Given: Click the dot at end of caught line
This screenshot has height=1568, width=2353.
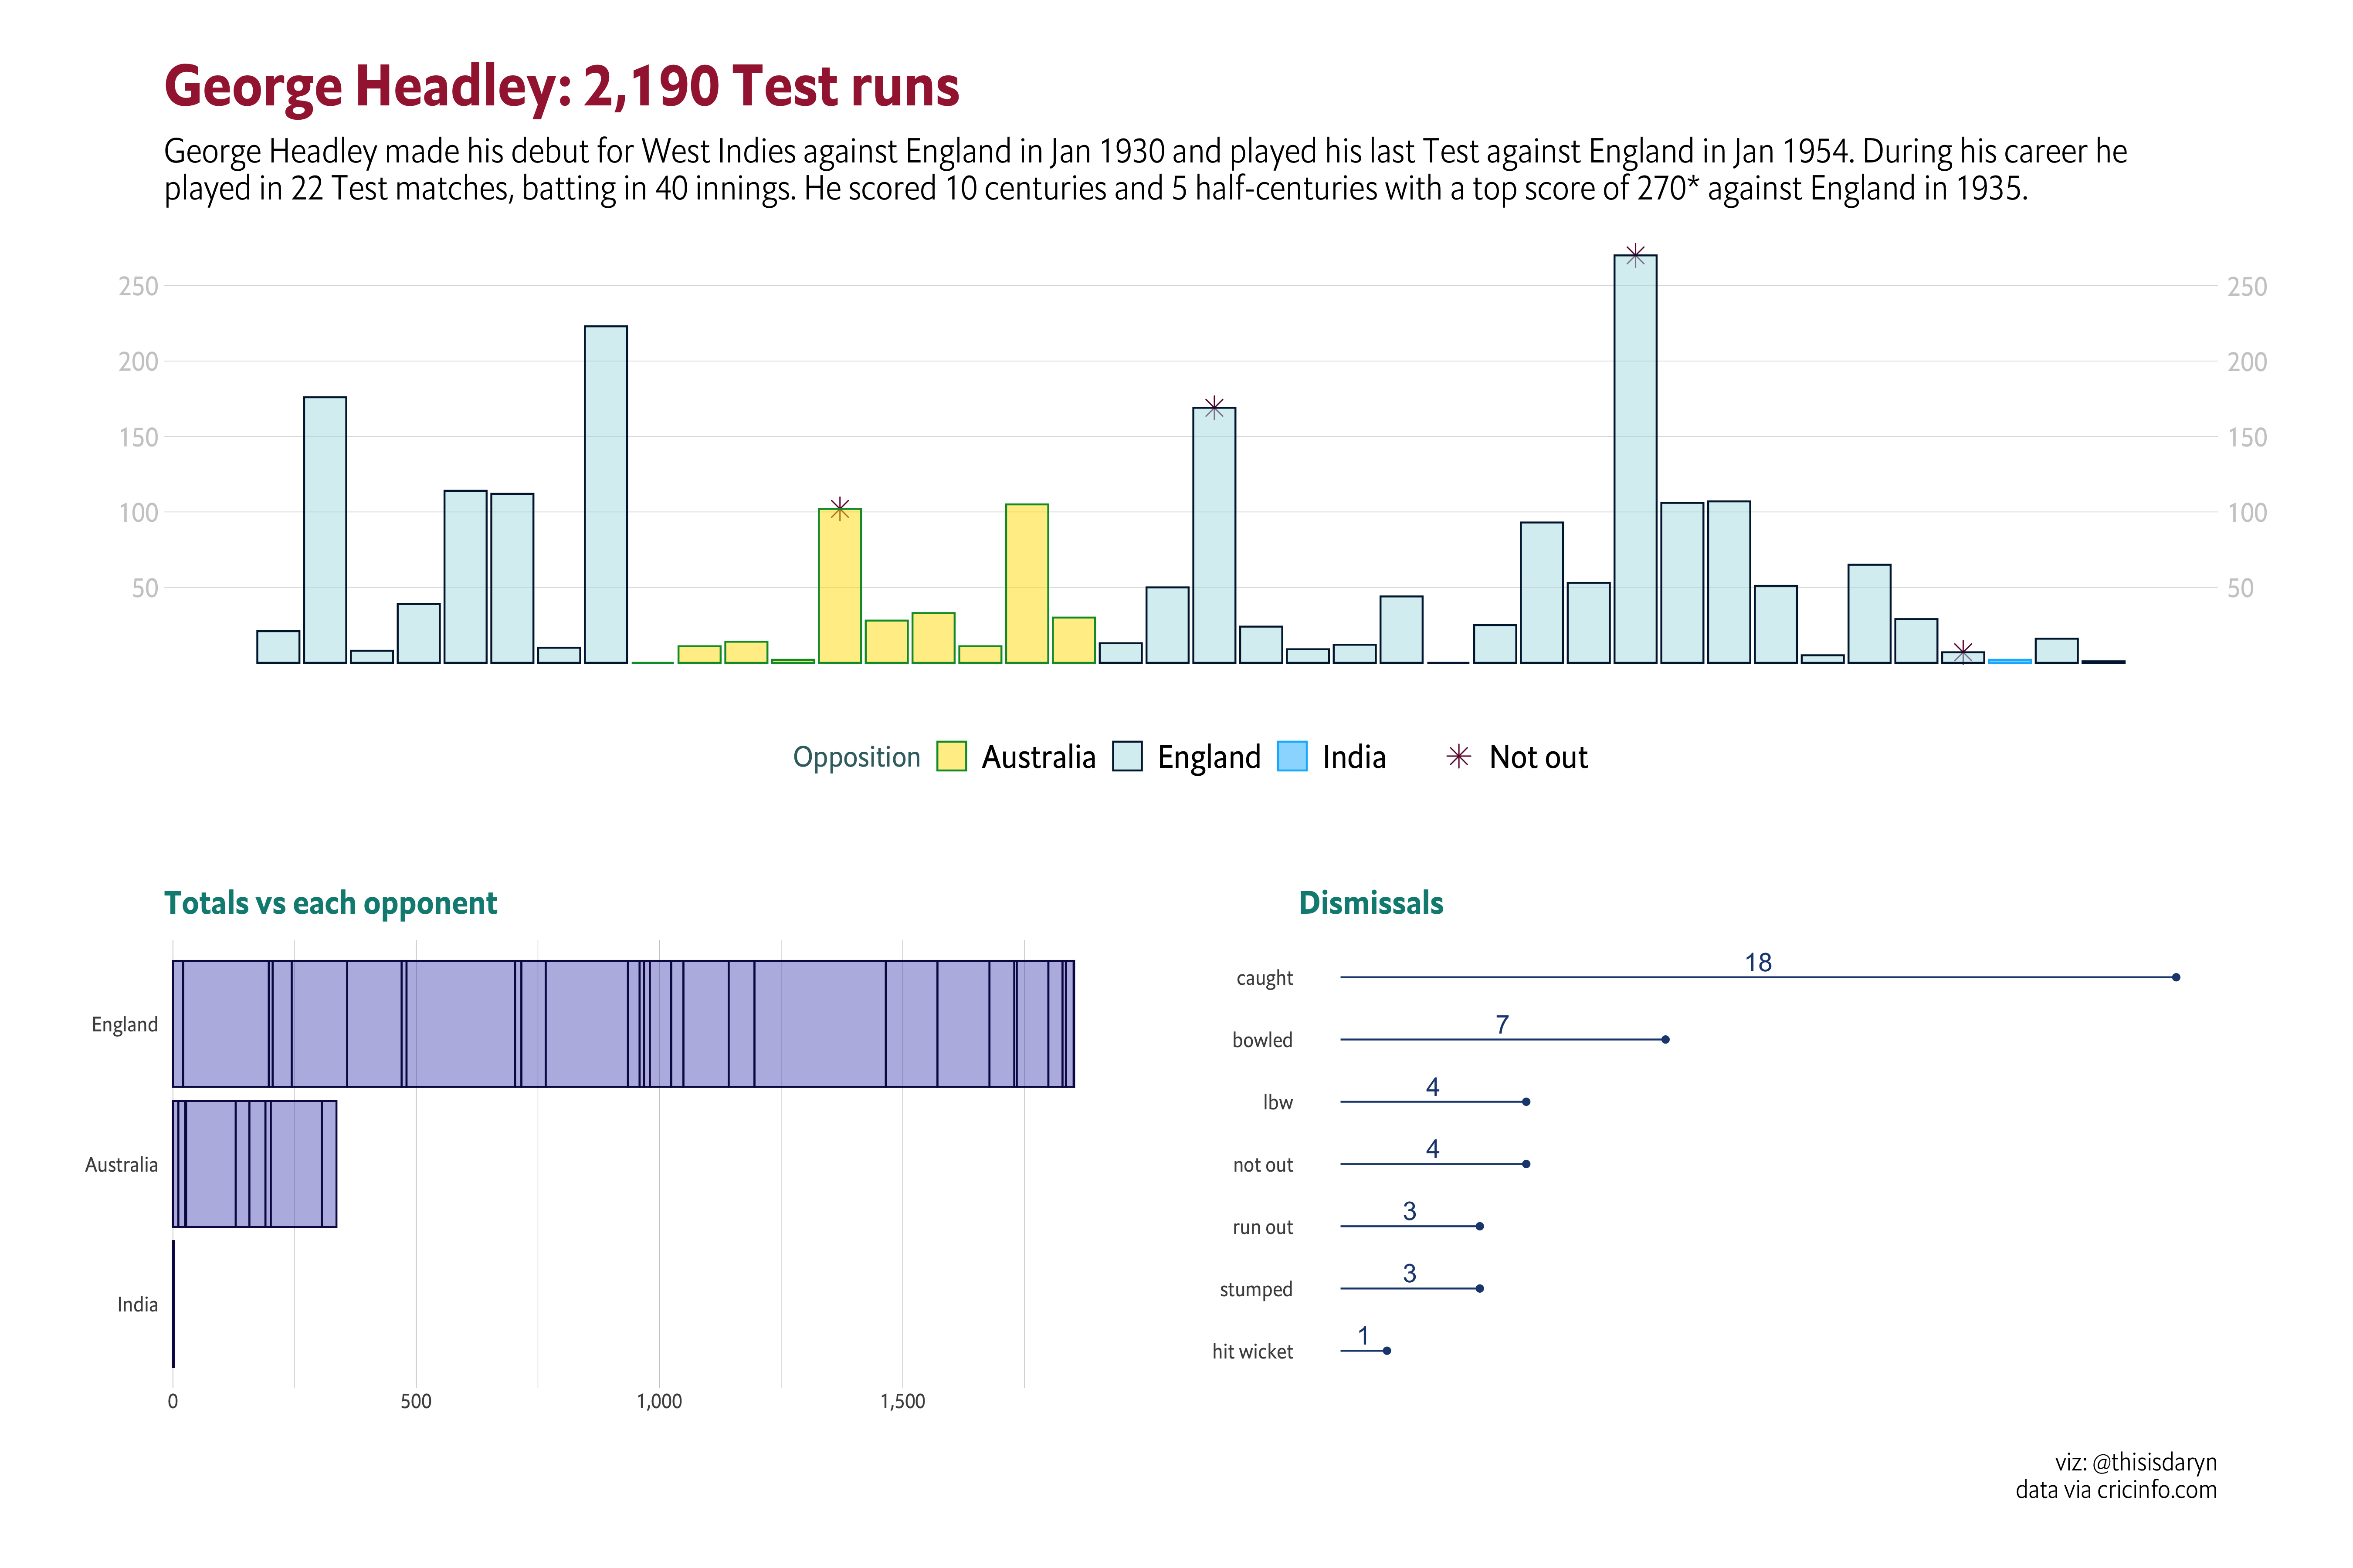Looking at the screenshot, I should [x=2176, y=977].
